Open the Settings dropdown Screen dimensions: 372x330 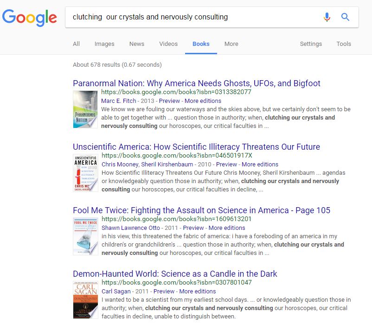tap(311, 44)
